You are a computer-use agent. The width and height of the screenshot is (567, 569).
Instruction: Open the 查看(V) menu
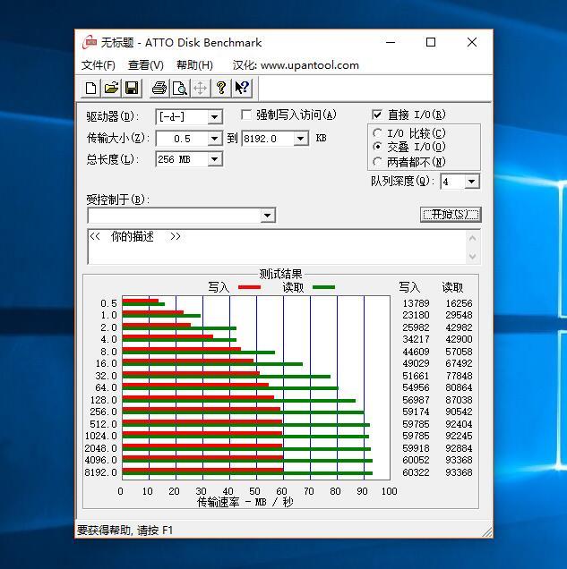tap(146, 65)
